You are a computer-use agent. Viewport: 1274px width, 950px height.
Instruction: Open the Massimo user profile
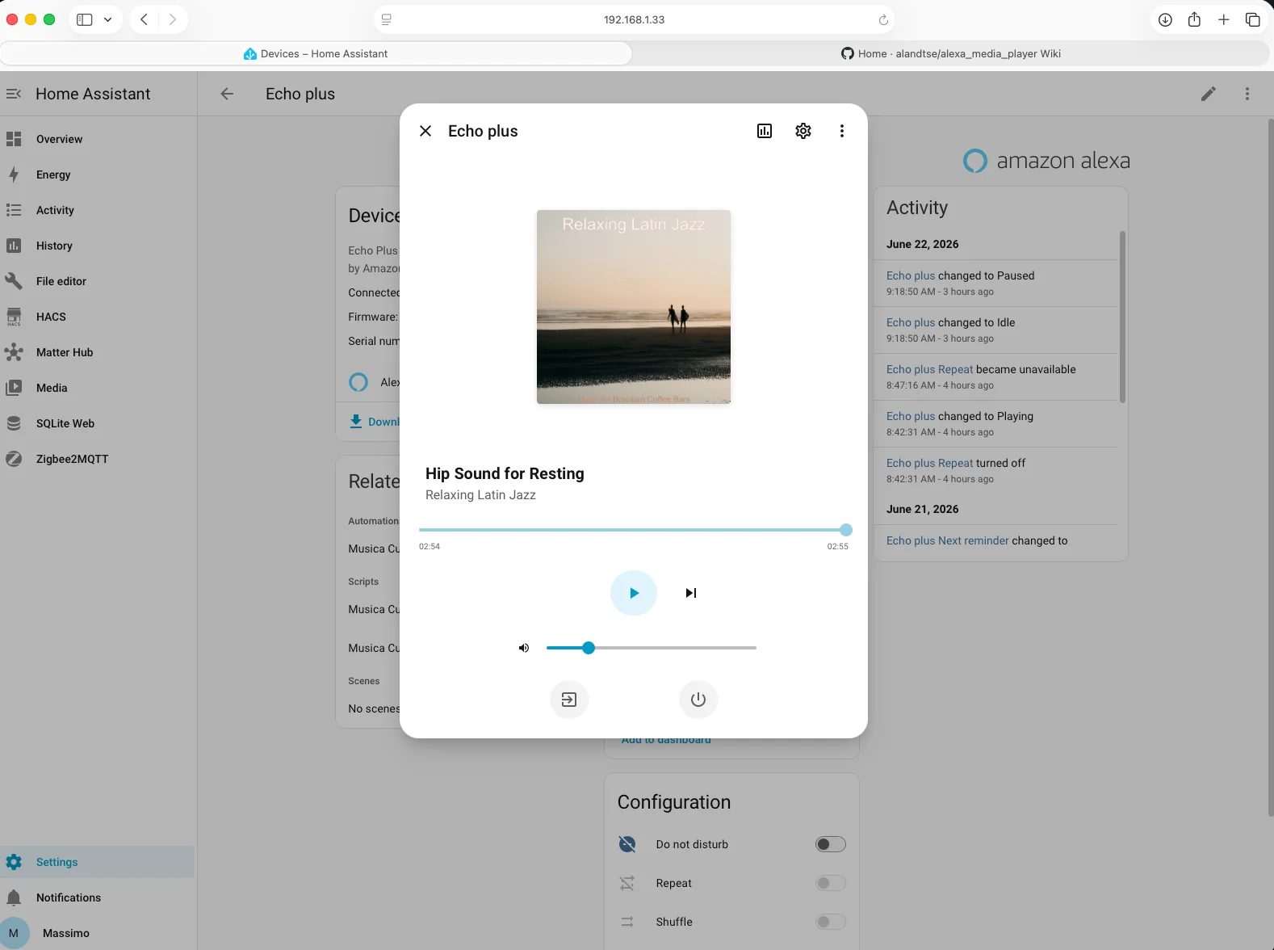coord(98,933)
